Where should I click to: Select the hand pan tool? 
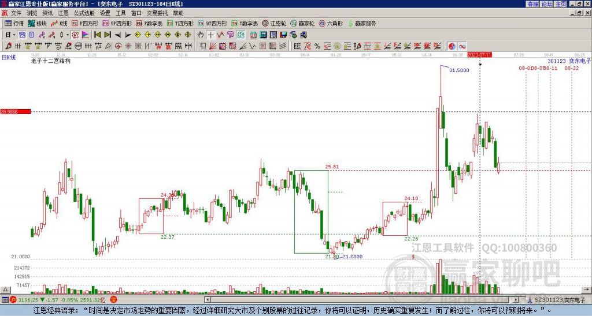coord(200,35)
